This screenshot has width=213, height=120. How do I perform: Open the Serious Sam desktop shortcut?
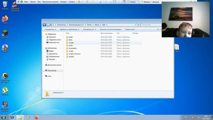[x=5, y=78]
